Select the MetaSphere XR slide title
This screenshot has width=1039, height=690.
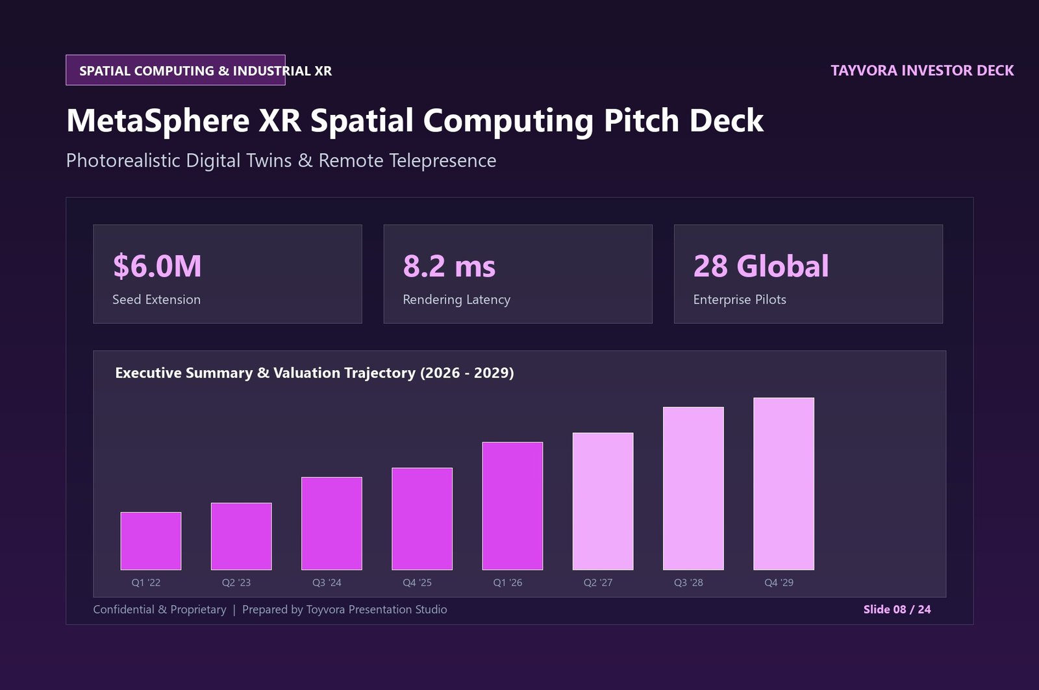coord(415,121)
